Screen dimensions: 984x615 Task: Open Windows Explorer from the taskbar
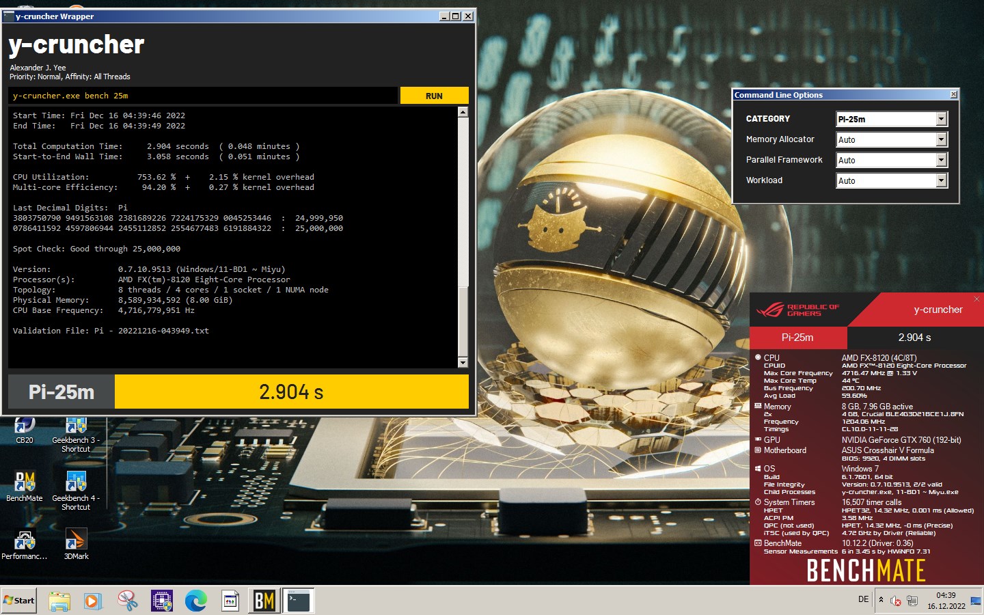tap(59, 601)
